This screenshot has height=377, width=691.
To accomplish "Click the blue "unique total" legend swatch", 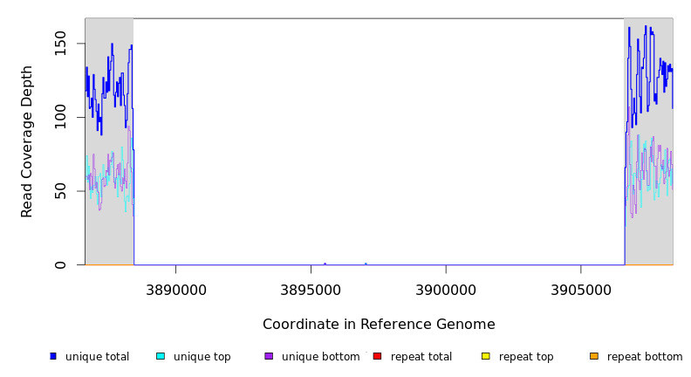I will tap(53, 356).
